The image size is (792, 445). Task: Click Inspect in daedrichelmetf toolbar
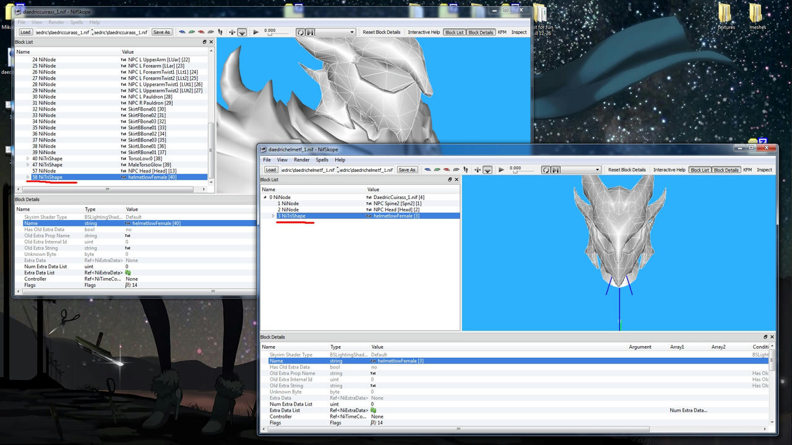(765, 170)
